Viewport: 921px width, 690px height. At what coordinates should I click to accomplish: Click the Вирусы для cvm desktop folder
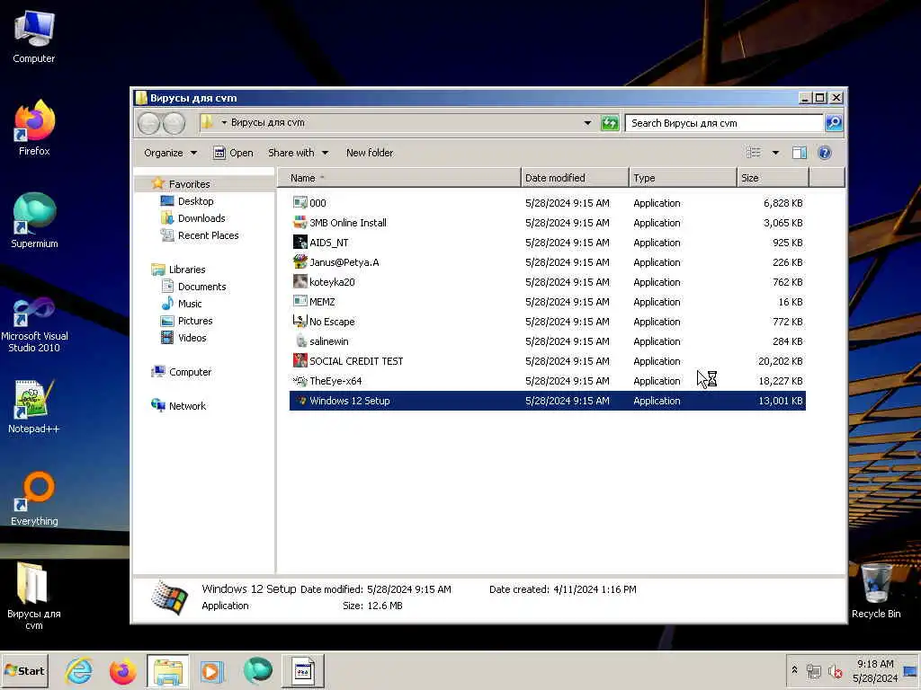[x=33, y=595]
